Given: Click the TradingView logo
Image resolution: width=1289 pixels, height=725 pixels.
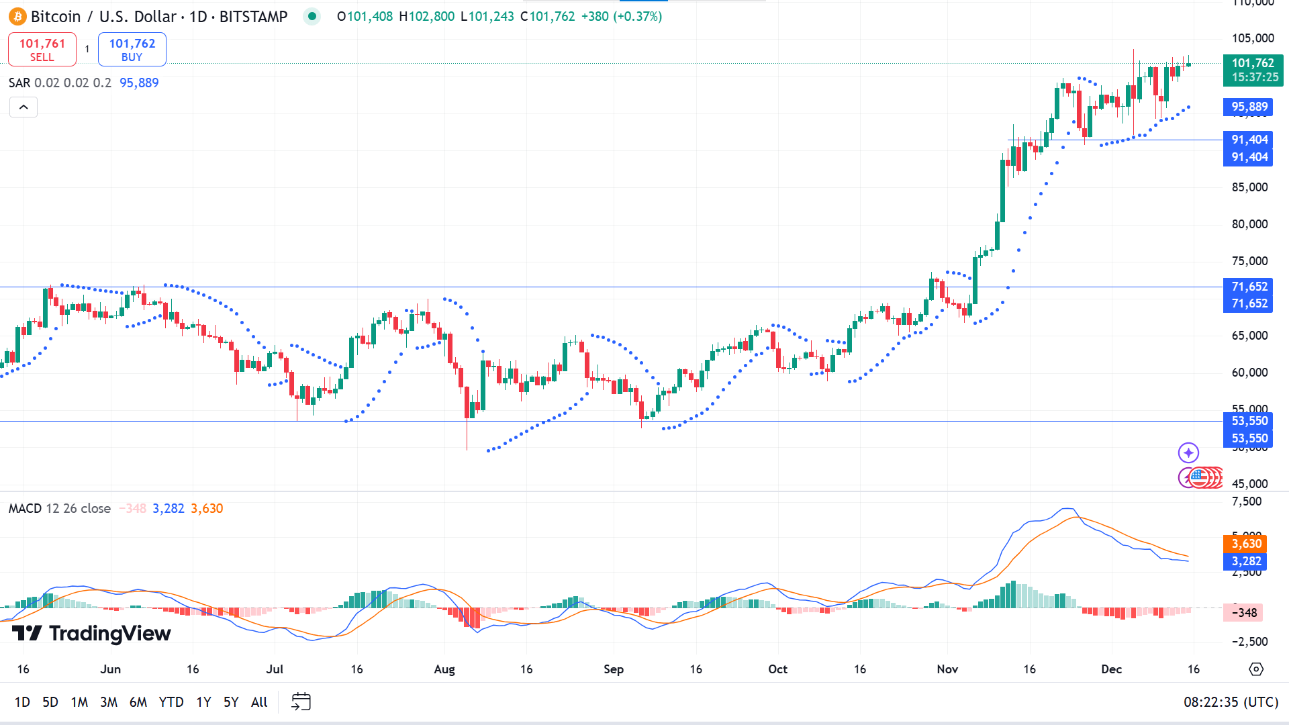Looking at the screenshot, I should [92, 633].
